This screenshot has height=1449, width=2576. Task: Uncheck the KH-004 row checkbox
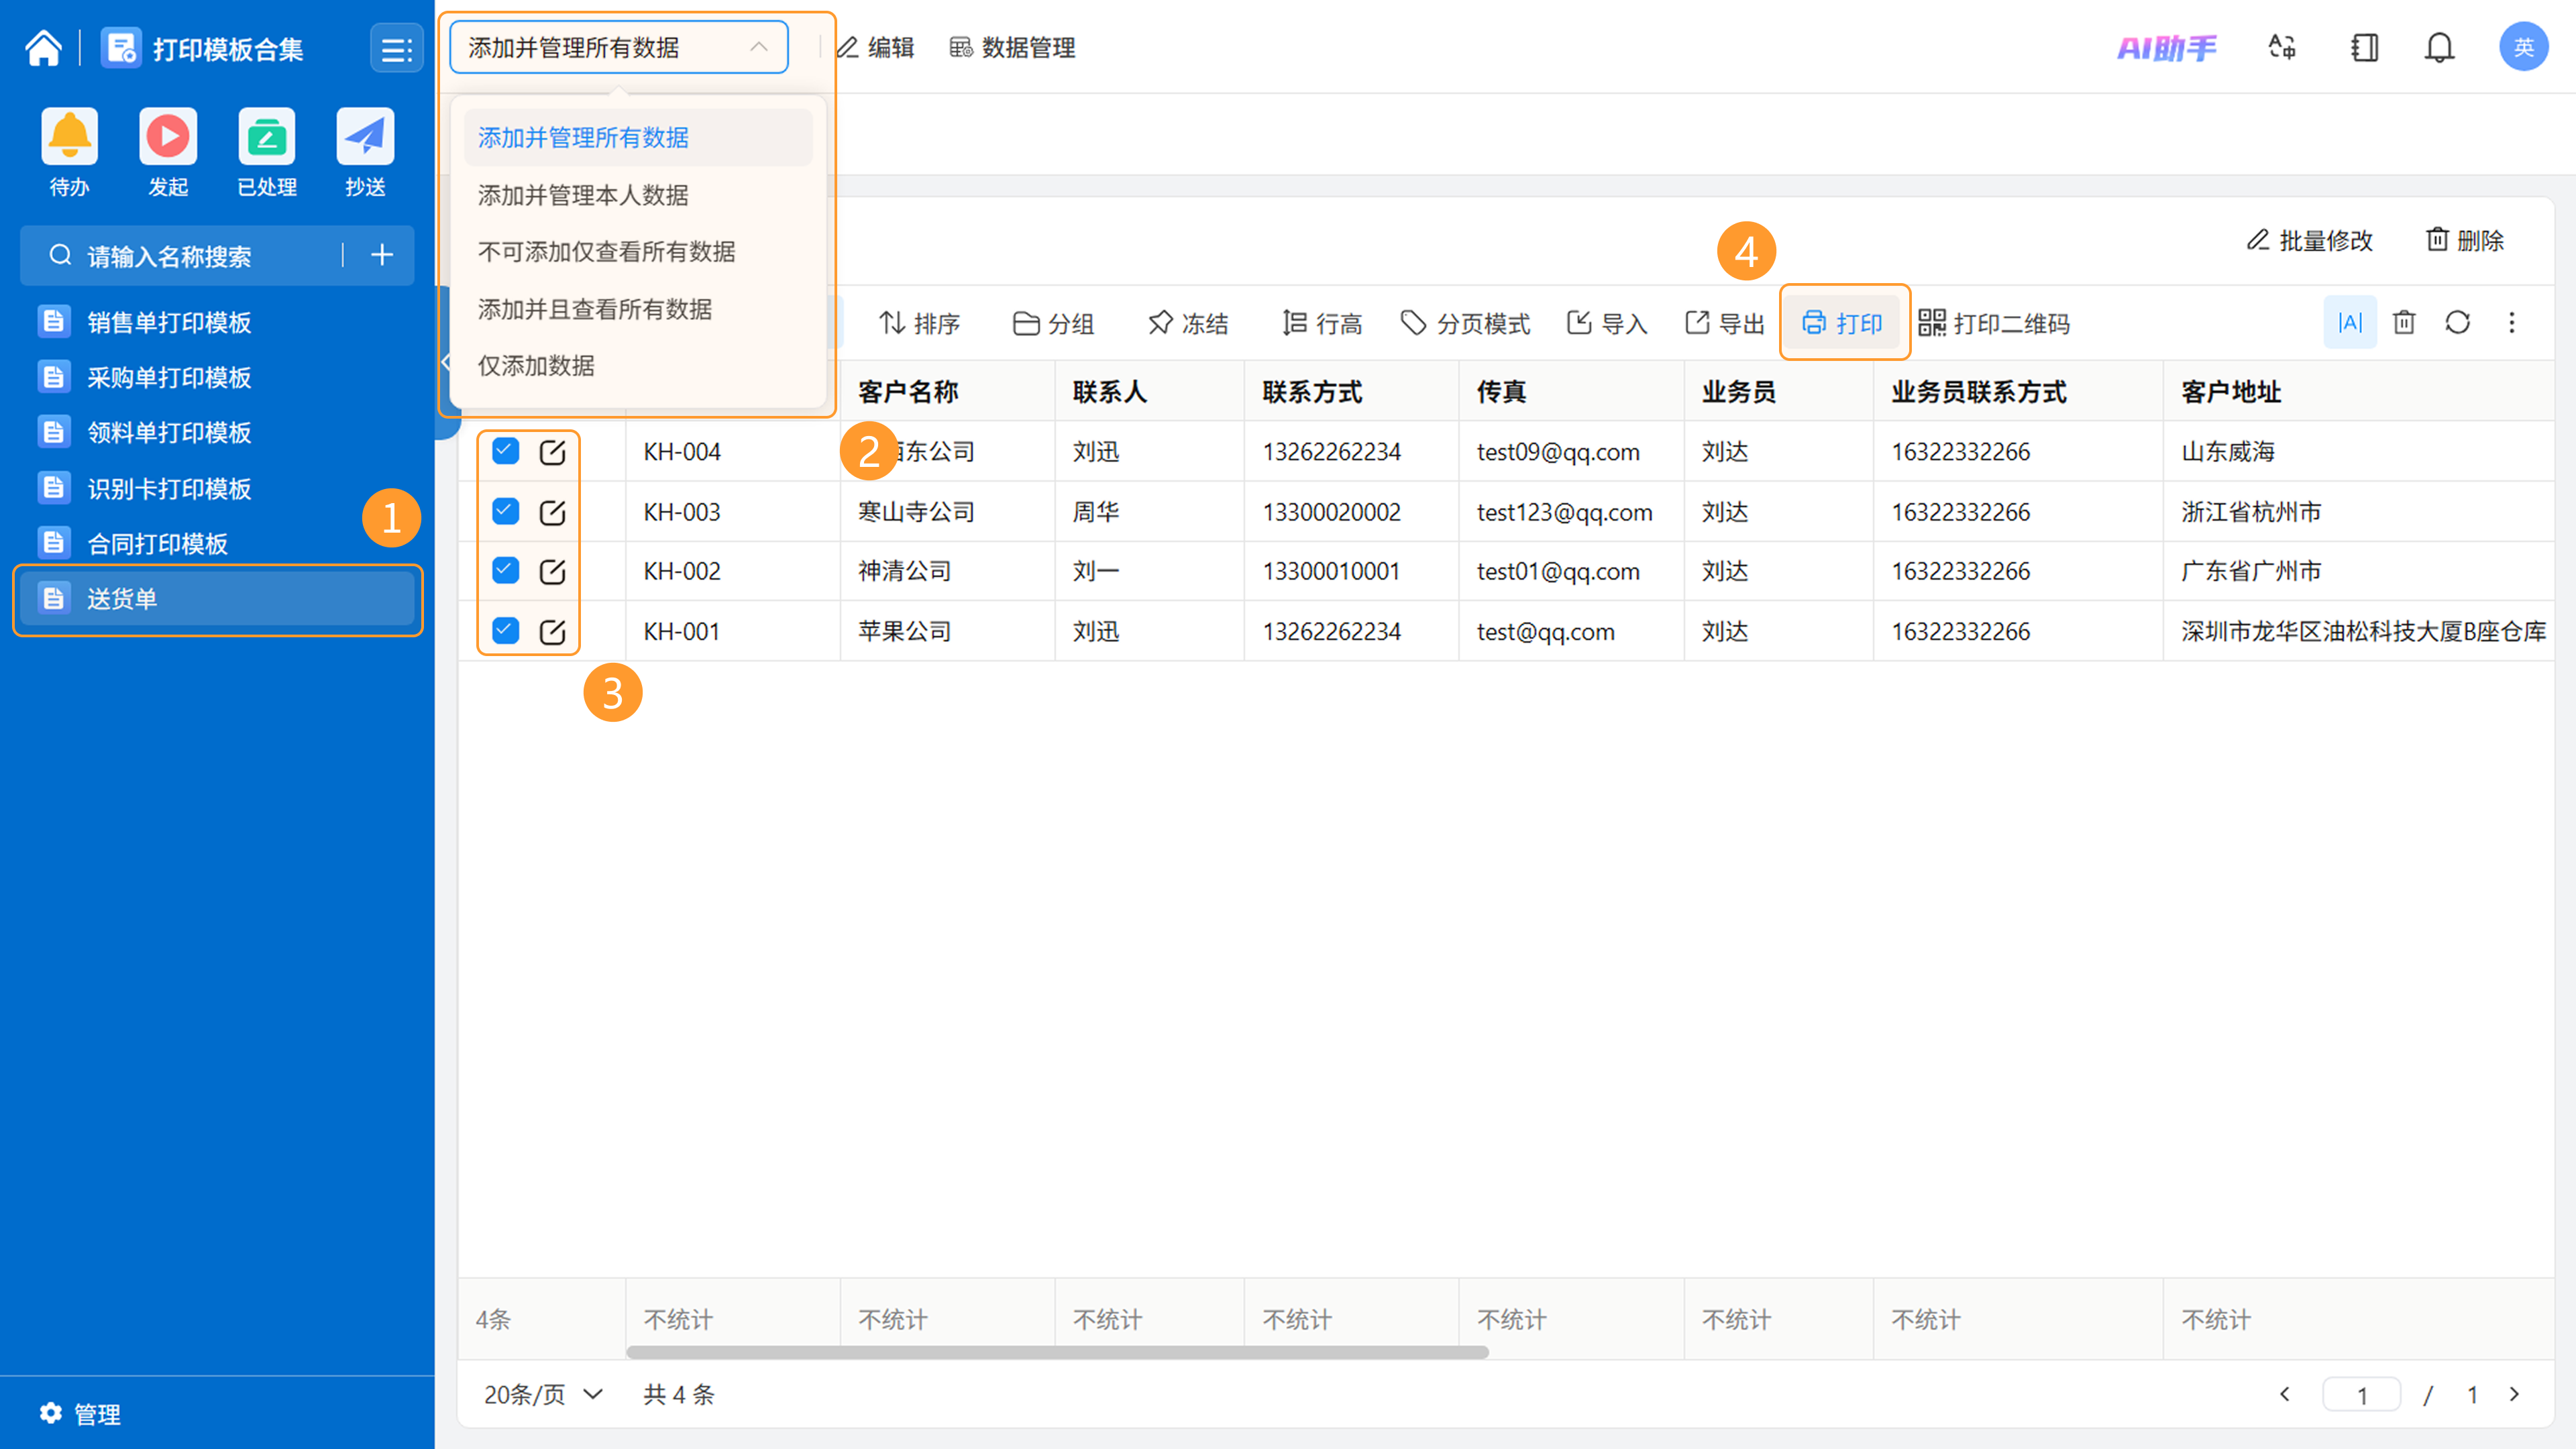click(506, 451)
